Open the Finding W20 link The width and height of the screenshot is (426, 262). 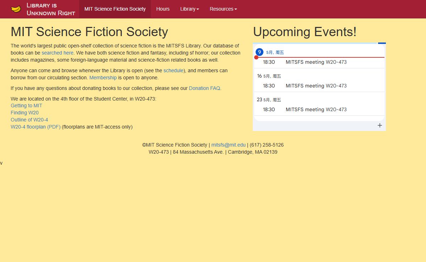(x=24, y=113)
